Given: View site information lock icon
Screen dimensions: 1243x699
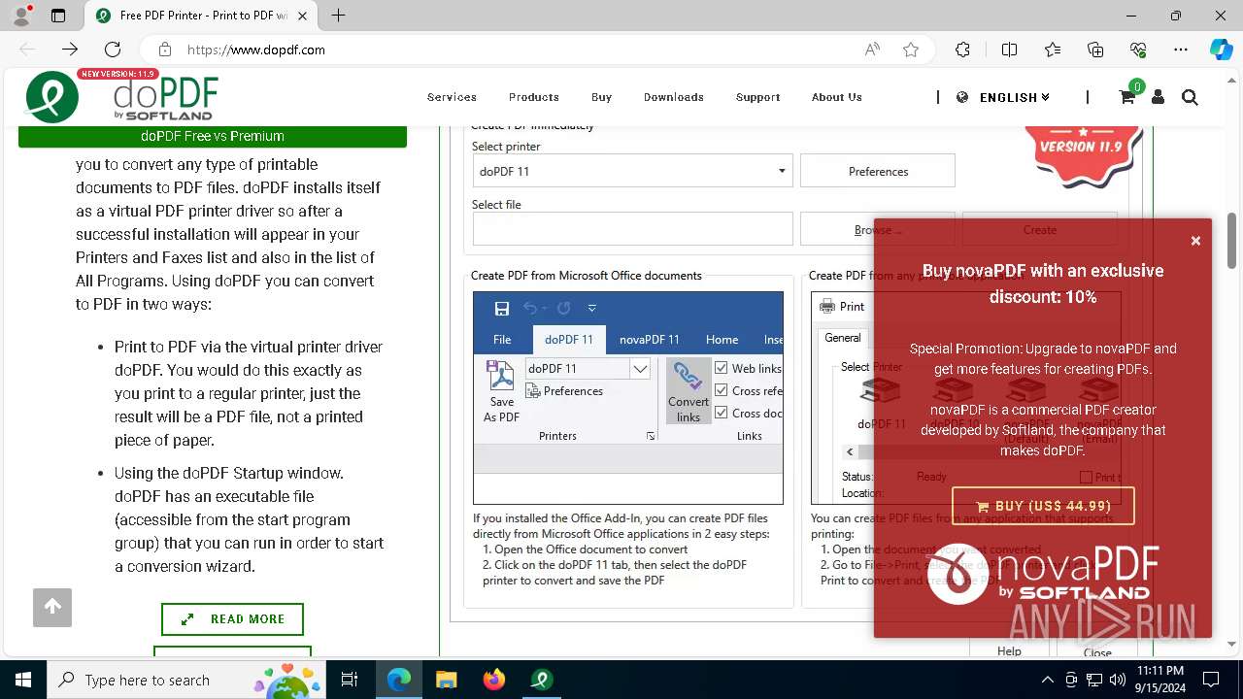Looking at the screenshot, I should pos(165,50).
